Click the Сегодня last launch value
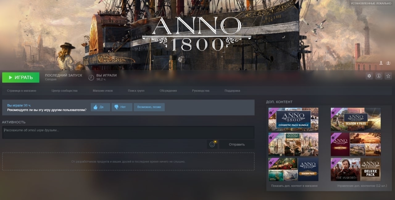 pyautogui.click(x=51, y=80)
